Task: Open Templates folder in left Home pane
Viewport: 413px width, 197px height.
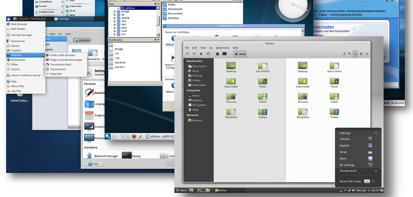Action: click(x=231, y=113)
